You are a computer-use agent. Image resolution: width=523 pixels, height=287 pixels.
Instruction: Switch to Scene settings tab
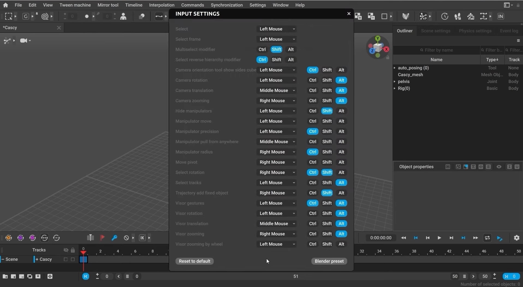pos(435,31)
